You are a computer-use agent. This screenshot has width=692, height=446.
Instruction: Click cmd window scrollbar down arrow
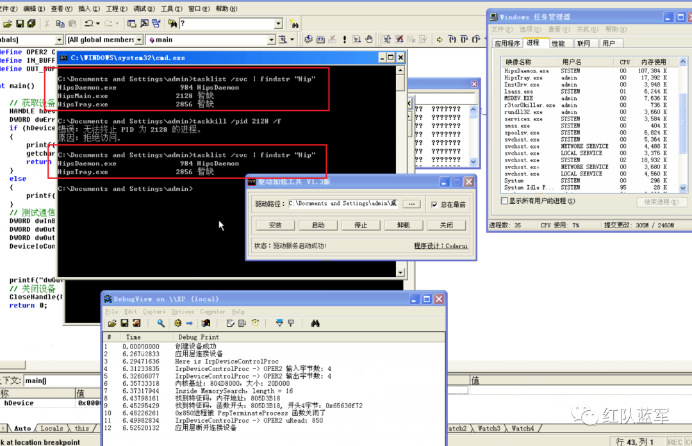(x=400, y=272)
